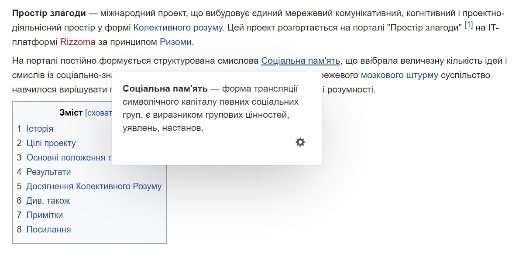This screenshot has height=256, width=519.
Task: Open the Примітки section from the contents
Action: [x=45, y=215]
